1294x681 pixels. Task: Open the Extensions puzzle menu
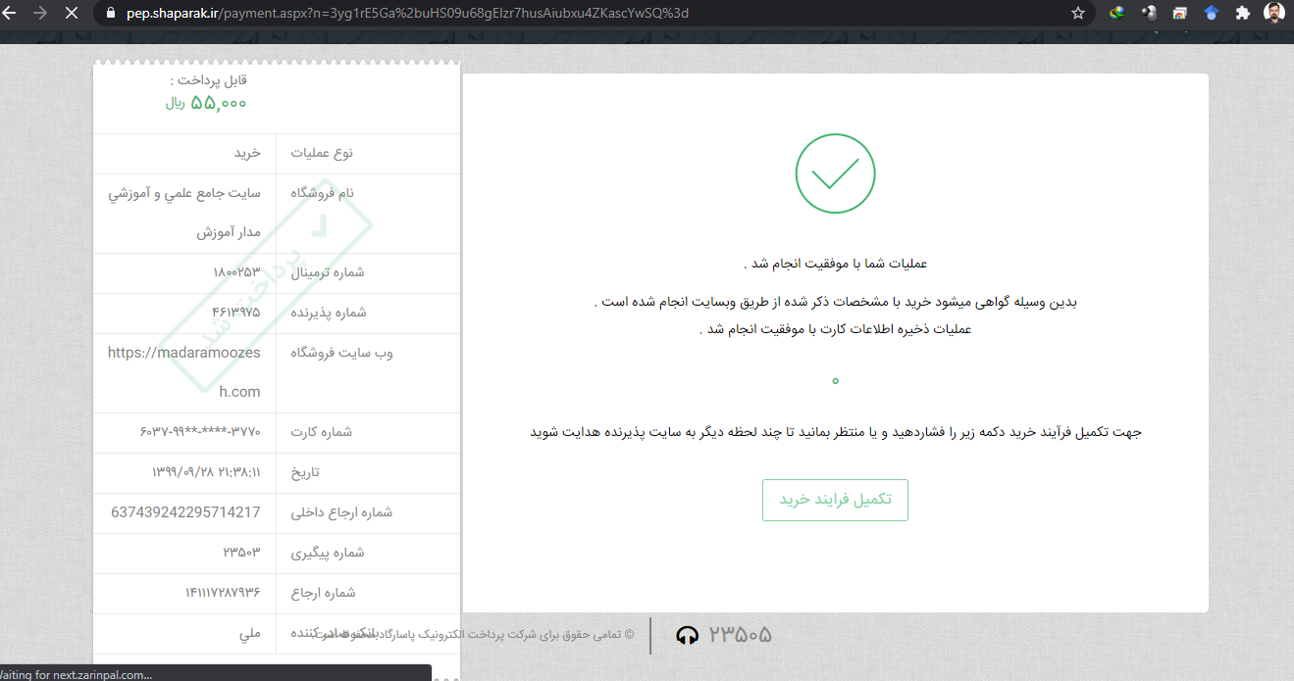[x=1242, y=14]
